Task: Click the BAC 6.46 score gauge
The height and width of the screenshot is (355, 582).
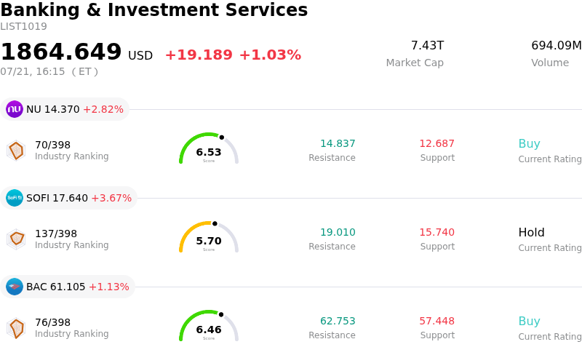Action: [x=209, y=326]
